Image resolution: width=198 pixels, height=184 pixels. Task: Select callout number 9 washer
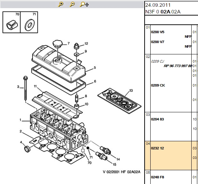coord(86,51)
